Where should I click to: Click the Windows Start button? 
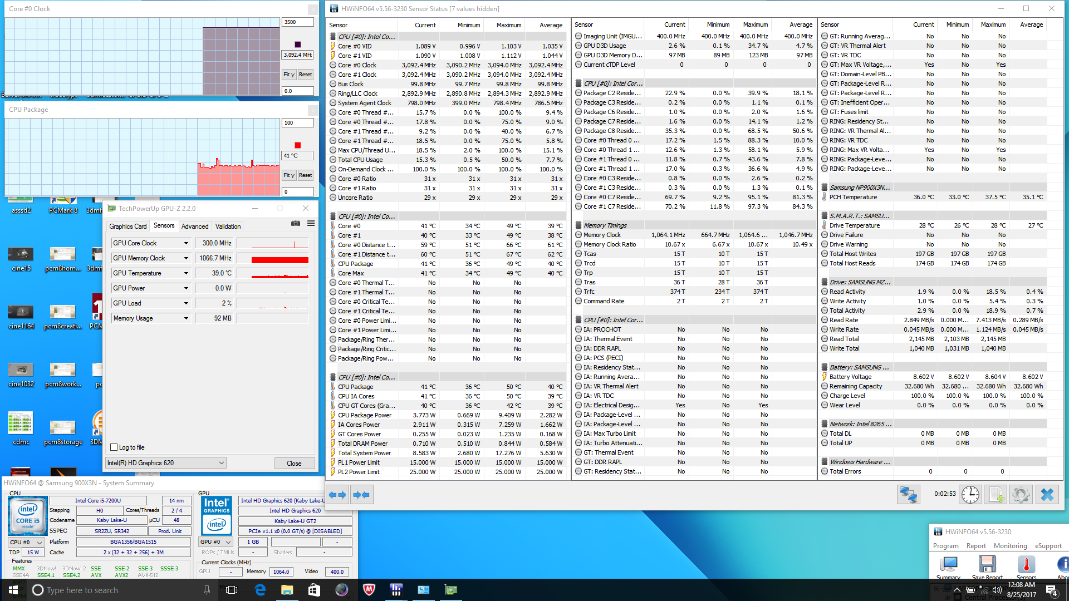13,590
